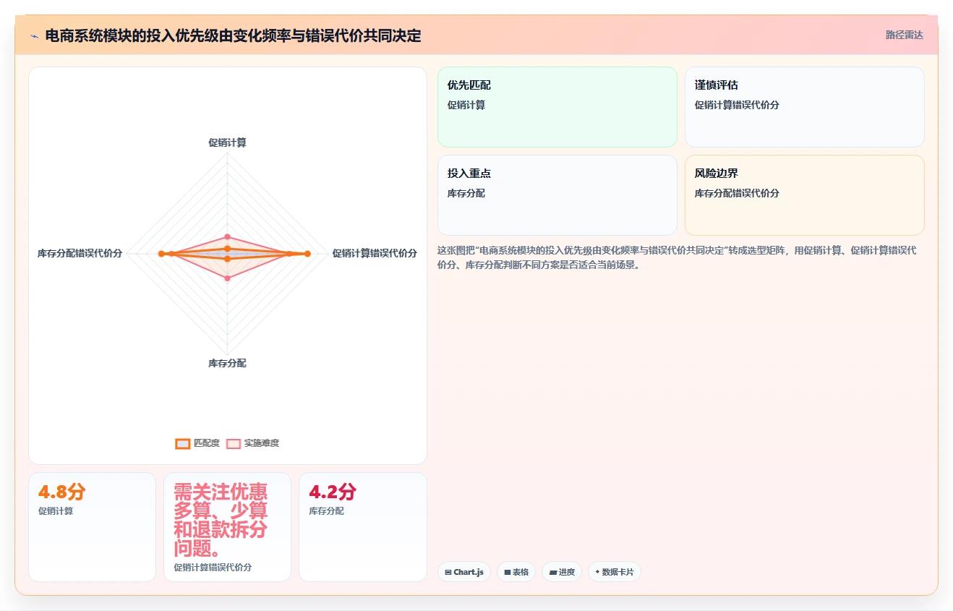
Task: Click the pink data point nearest the 库存分配 label
Action: (227, 278)
